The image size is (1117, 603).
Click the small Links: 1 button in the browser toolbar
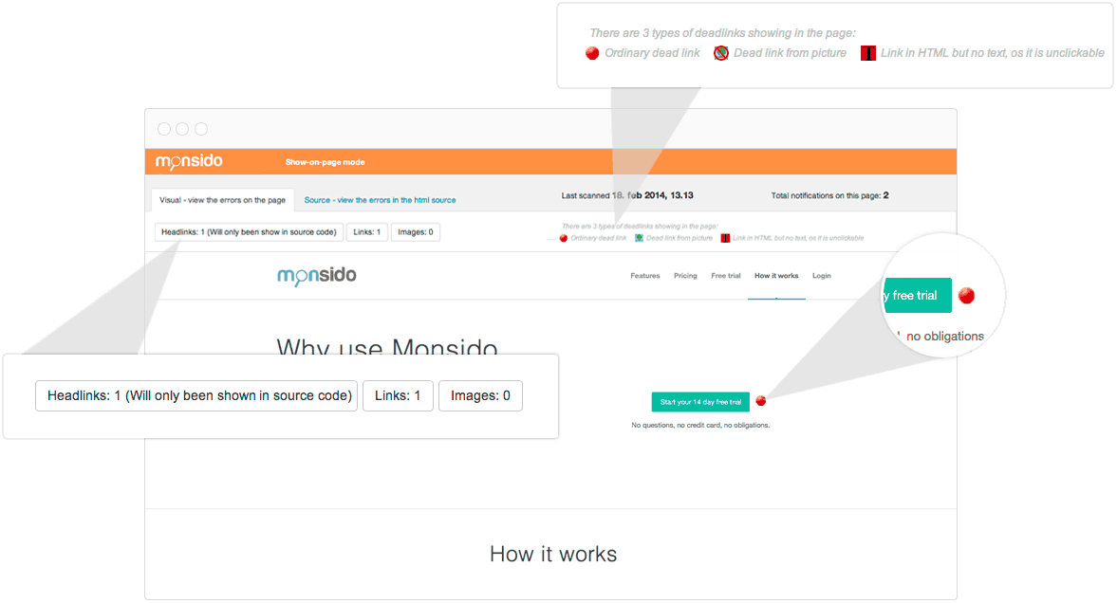pyautogui.click(x=367, y=232)
